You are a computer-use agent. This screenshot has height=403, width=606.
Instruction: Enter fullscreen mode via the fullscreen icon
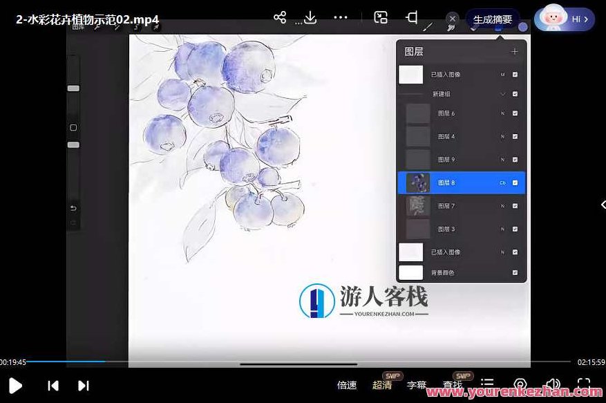[584, 386]
